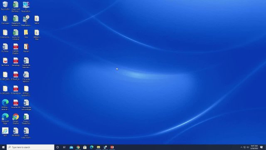Screen dimensions: 266x150
Task: Select the ILL Photo Word document
Action: click(x=5, y=48)
